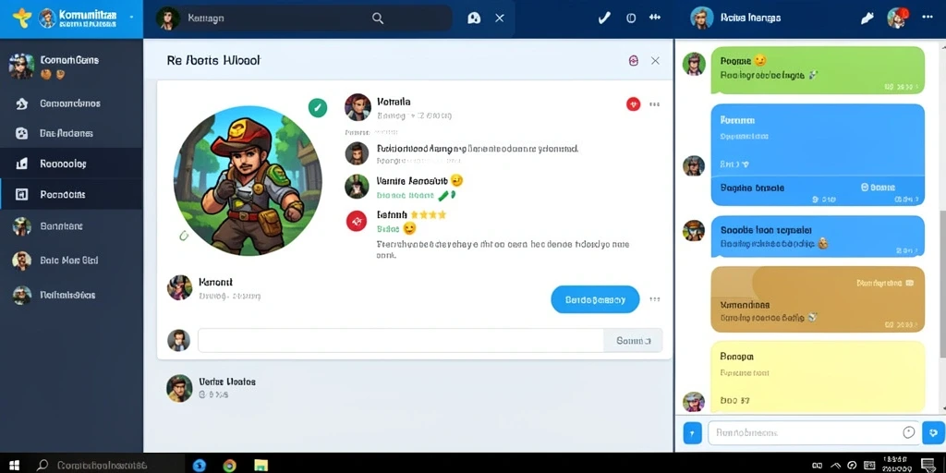Open the taskbar notification center icon
This screenshot has width=946, height=473.
[928, 465]
